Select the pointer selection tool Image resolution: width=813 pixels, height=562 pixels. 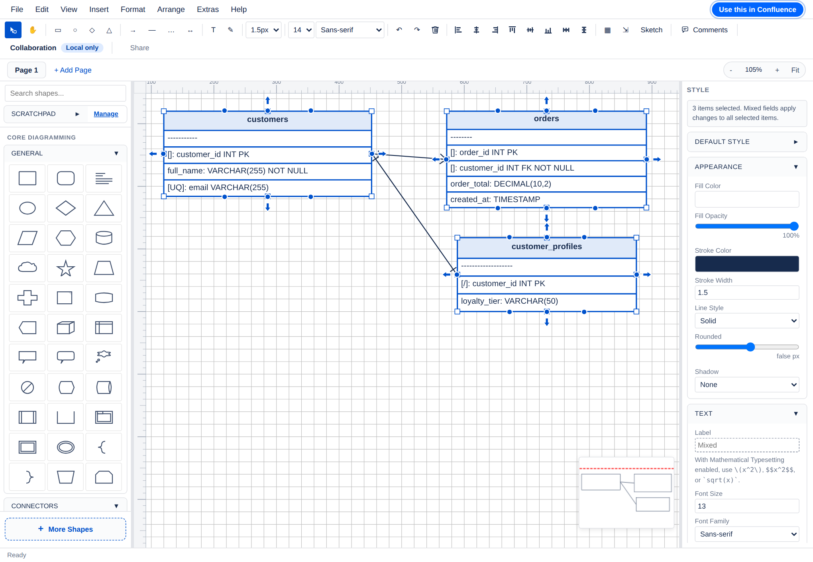(x=13, y=30)
